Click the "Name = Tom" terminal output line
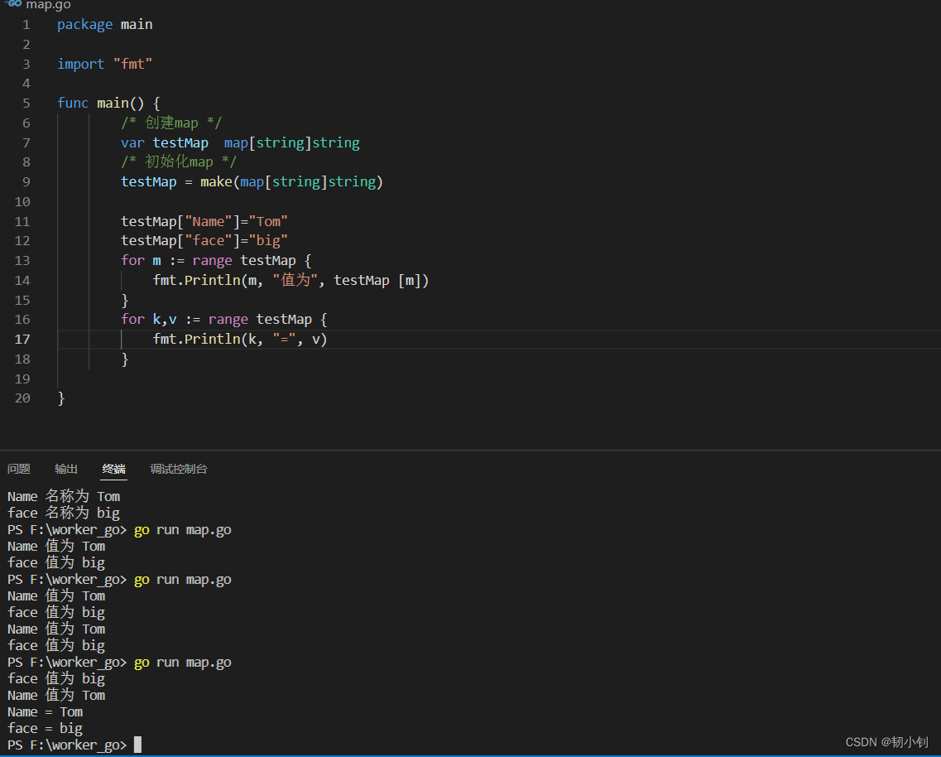Screen dimensions: 941x757 coord(45,711)
